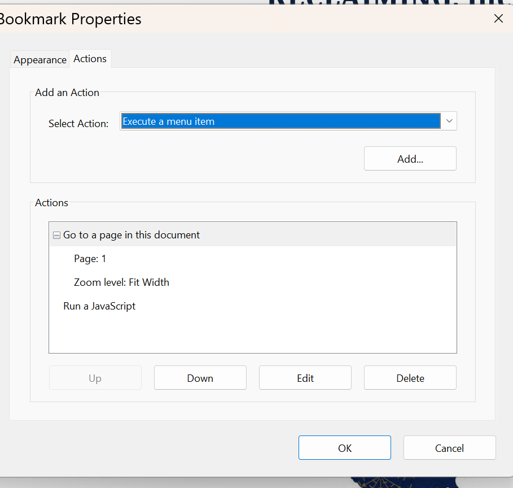Delete the selected action
The width and height of the screenshot is (513, 488).
(x=410, y=377)
